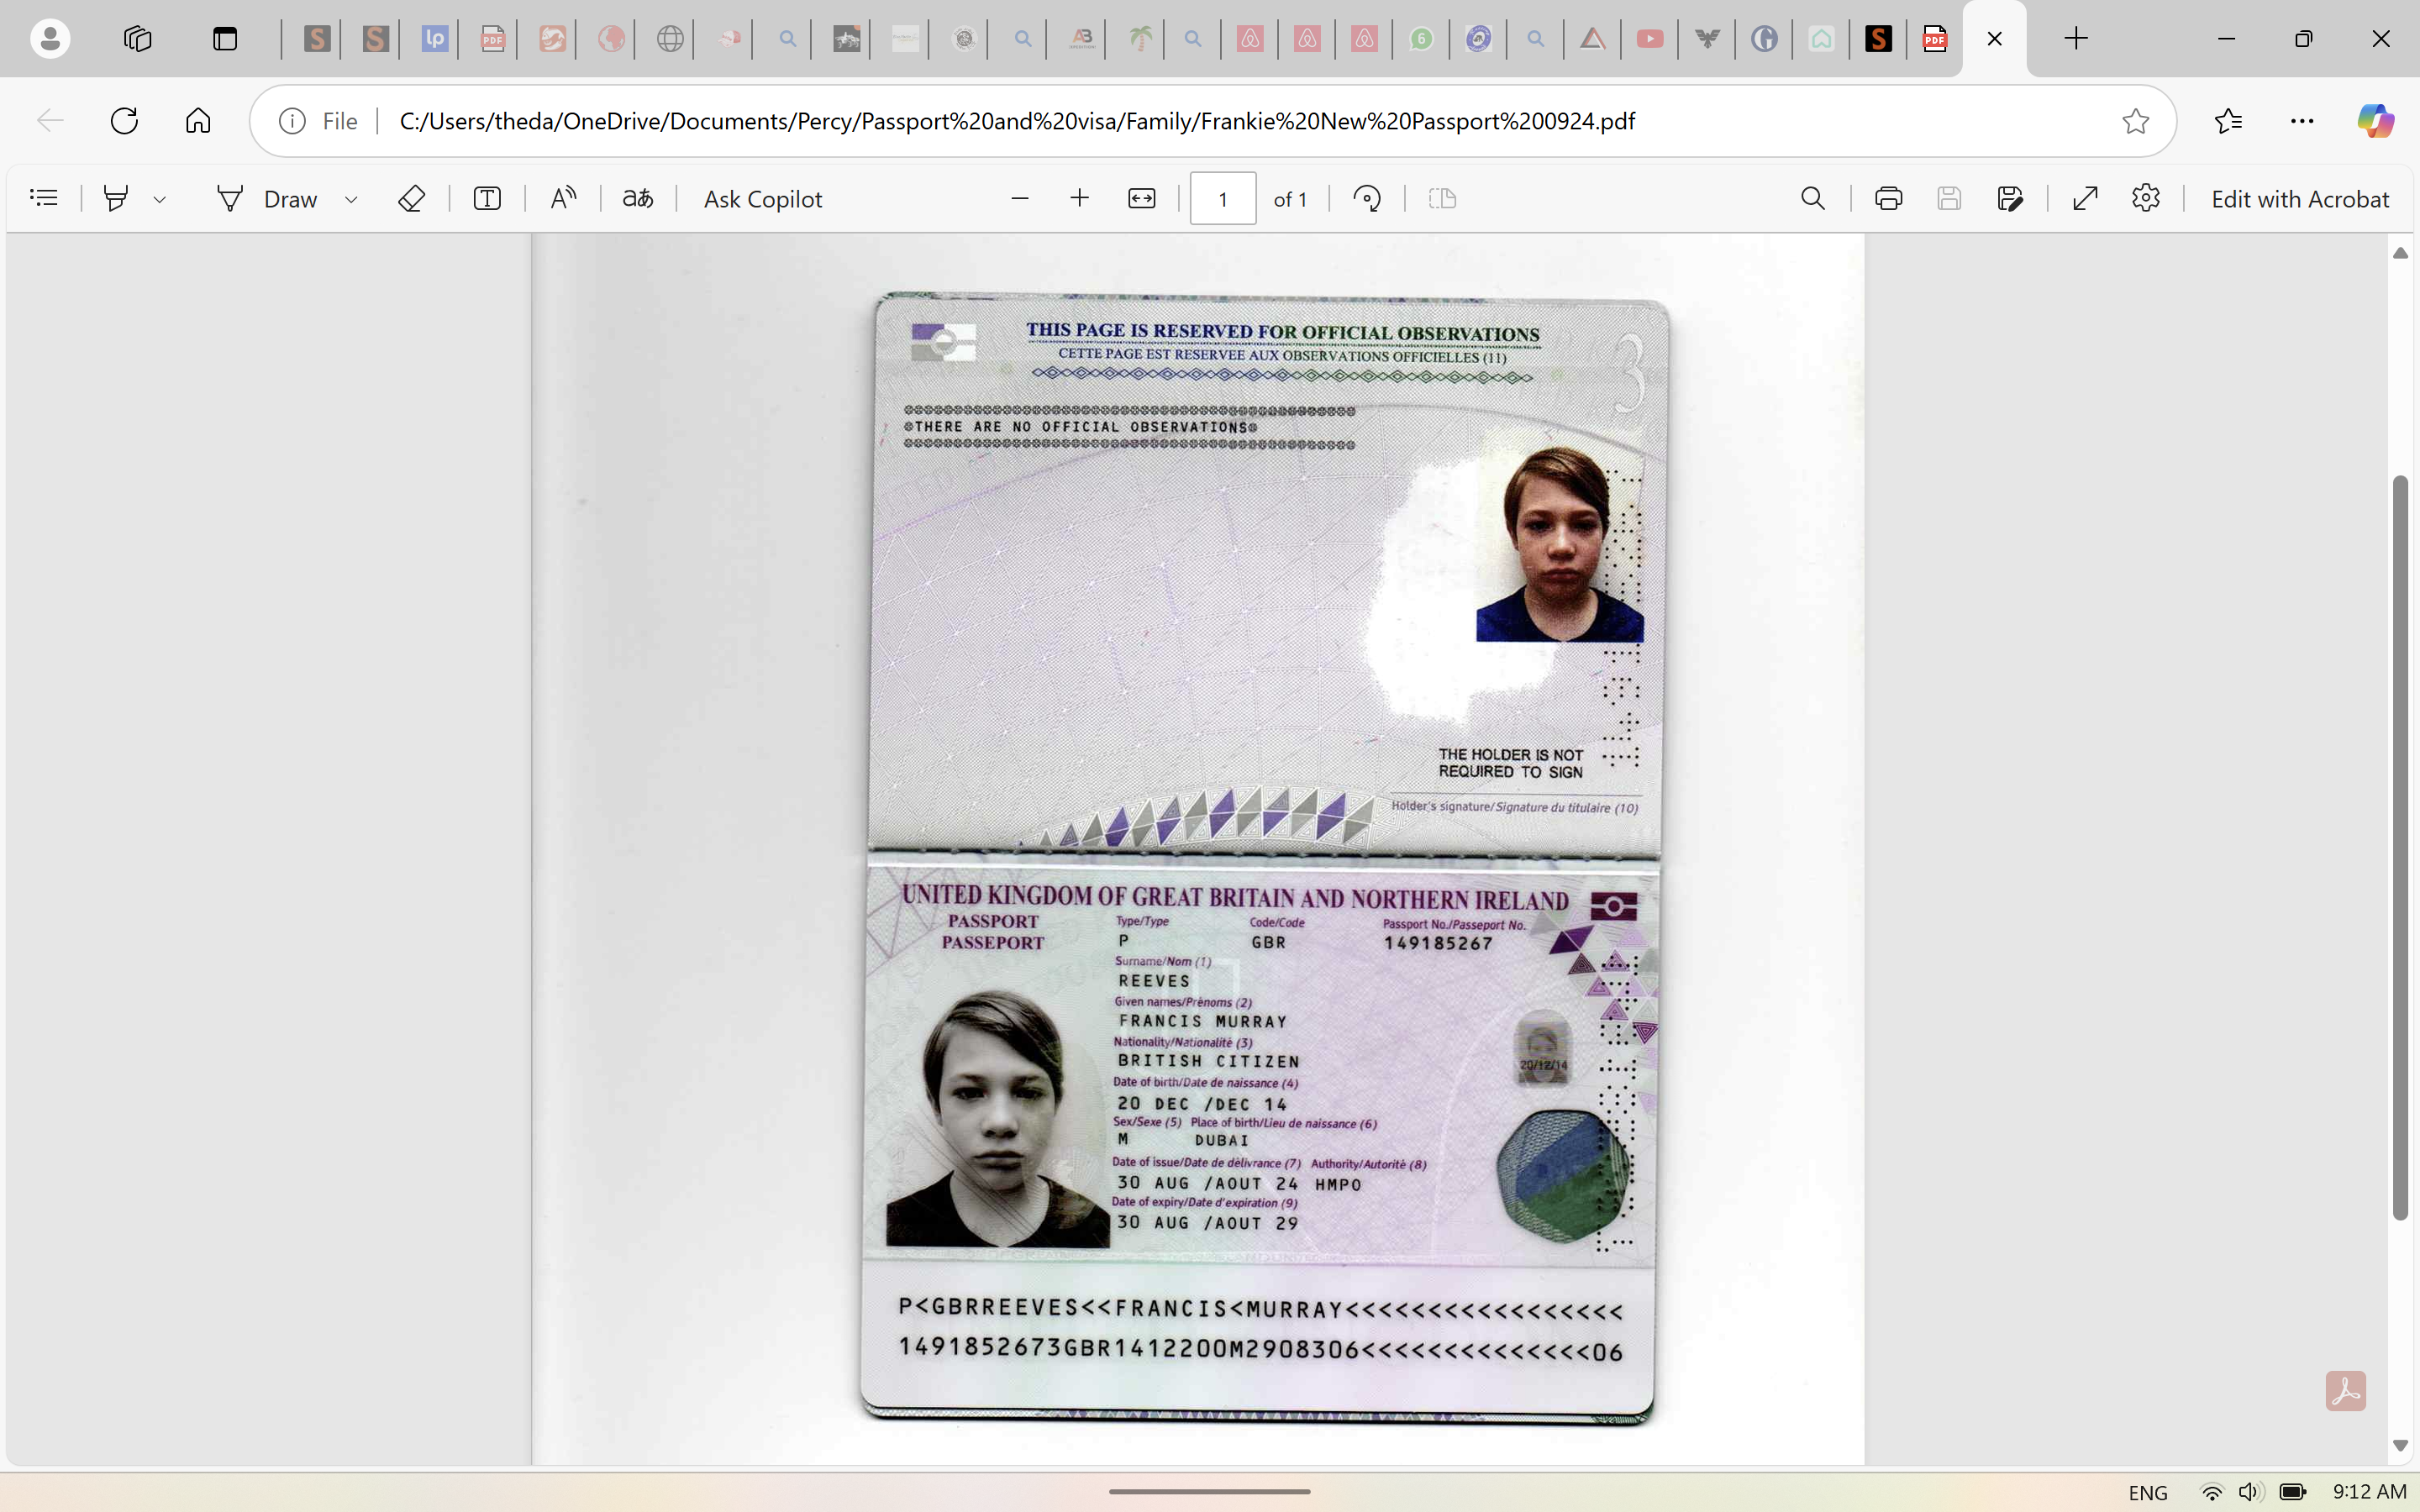
Task: Open a new tab
Action: (x=2076, y=39)
